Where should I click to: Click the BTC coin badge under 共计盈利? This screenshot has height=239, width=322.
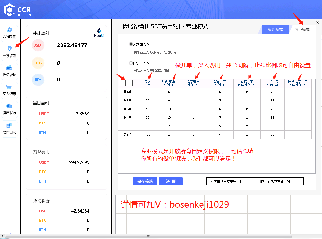tap(38, 63)
